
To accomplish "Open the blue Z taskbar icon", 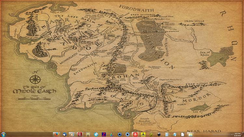I will click(104, 134).
